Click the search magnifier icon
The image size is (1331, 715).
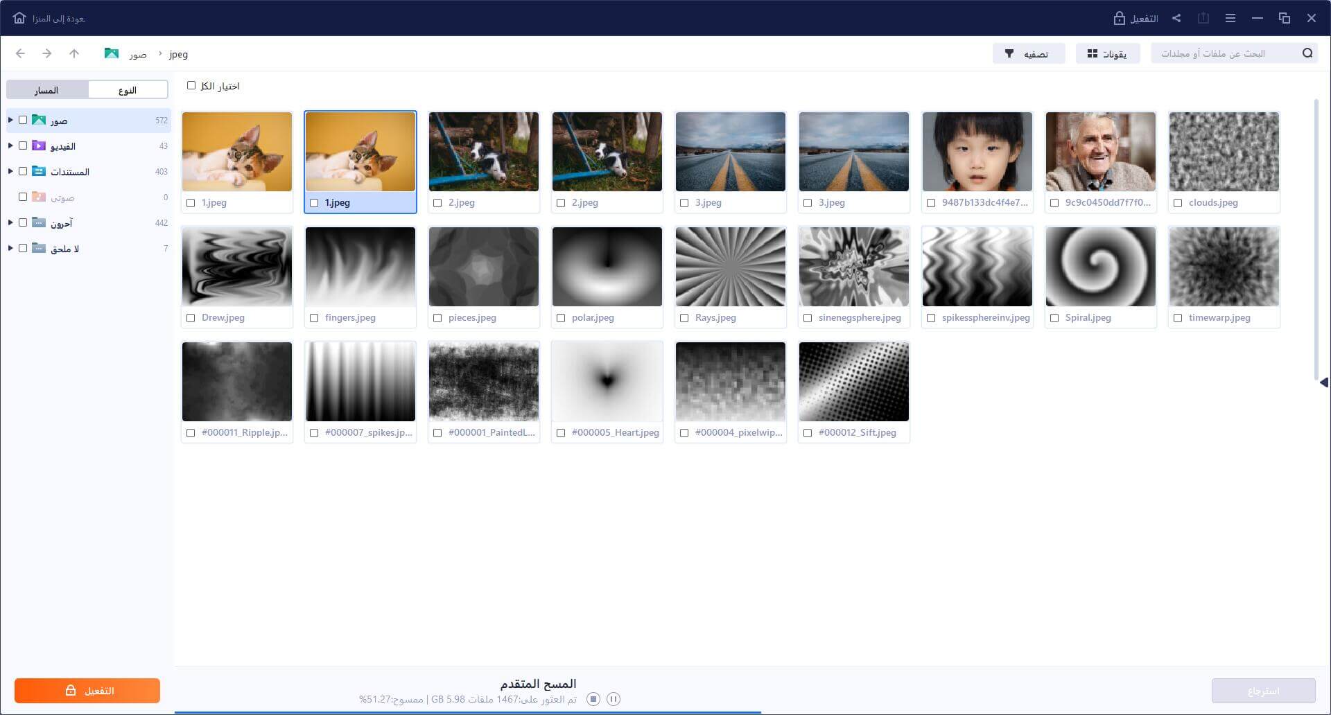pyautogui.click(x=1307, y=53)
